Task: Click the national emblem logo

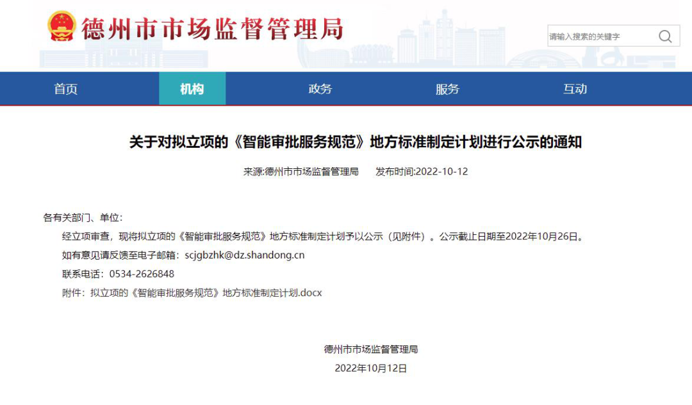Action: pos(62,28)
